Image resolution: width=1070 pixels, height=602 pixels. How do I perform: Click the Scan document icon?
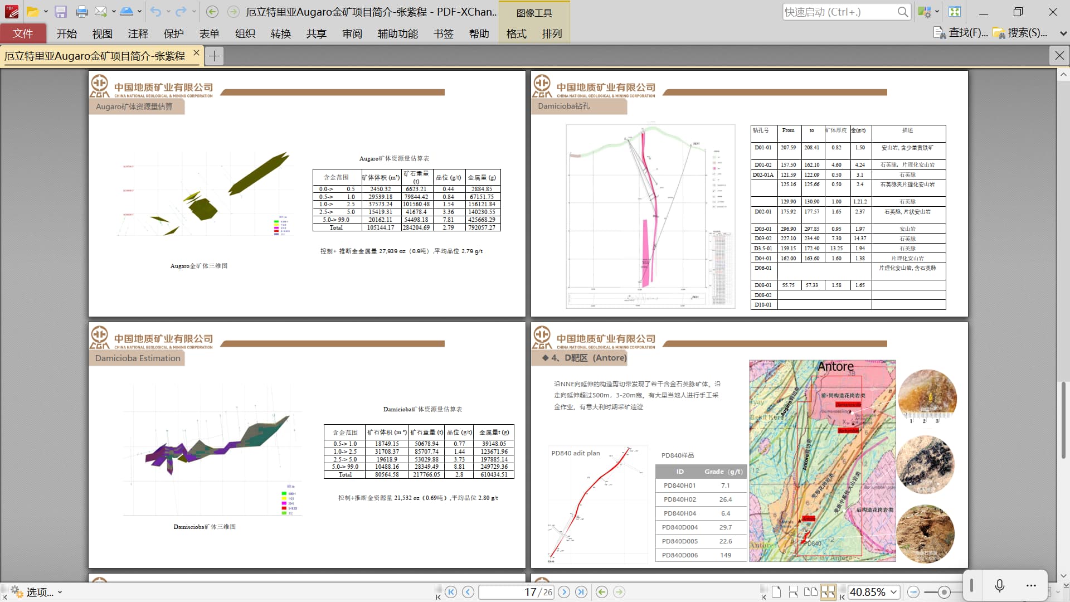point(127,12)
